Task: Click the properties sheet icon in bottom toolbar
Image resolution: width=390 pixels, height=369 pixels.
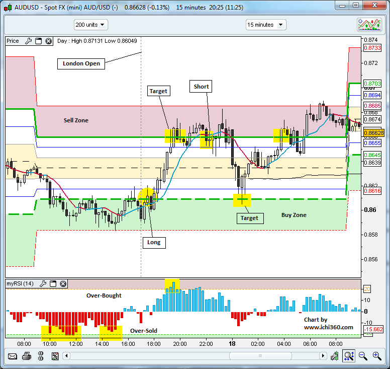Action: (54, 356)
